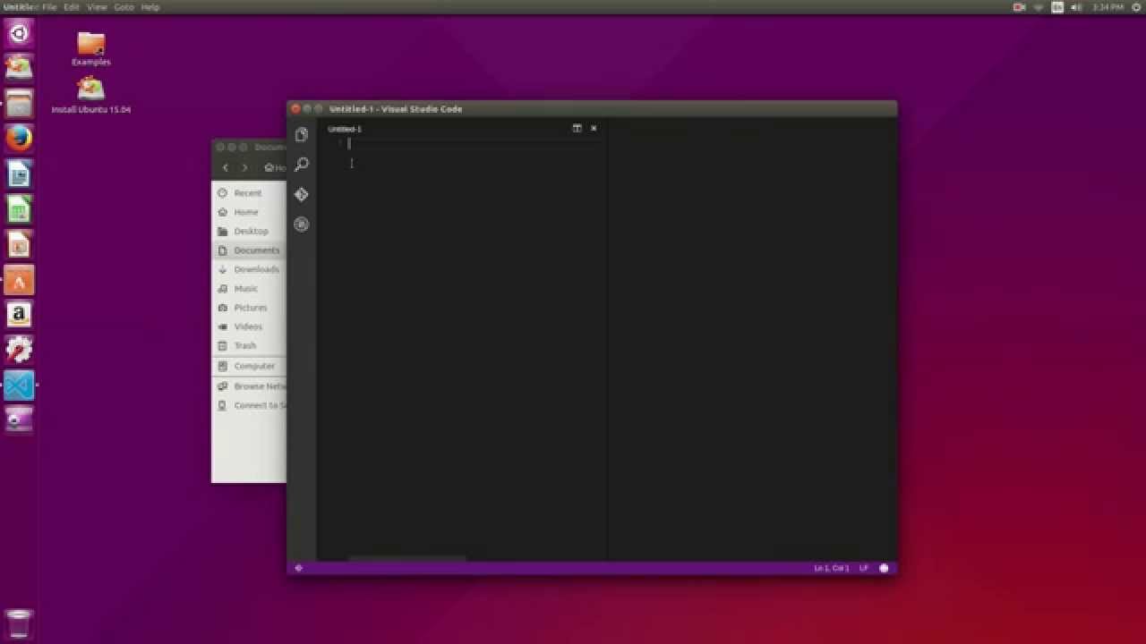Image resolution: width=1146 pixels, height=644 pixels.
Task: Open the Edit menu
Action: click(x=72, y=7)
